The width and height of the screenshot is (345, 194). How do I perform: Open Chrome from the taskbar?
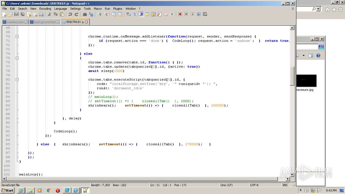tap(49, 190)
